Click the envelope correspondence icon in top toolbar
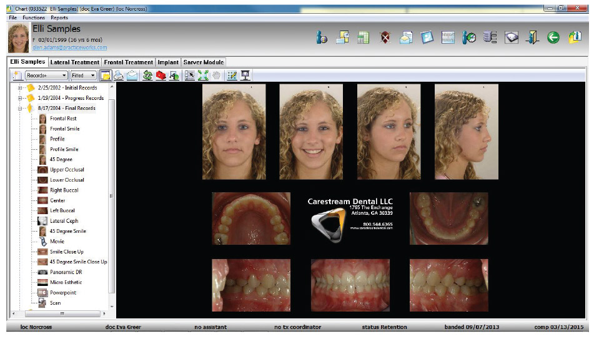The height and width of the screenshot is (339, 599). [x=405, y=38]
